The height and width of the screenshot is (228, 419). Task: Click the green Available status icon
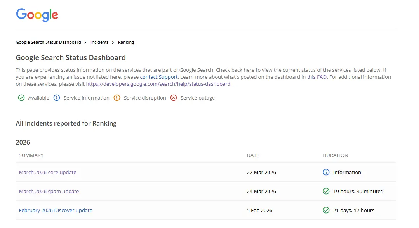pos(21,98)
